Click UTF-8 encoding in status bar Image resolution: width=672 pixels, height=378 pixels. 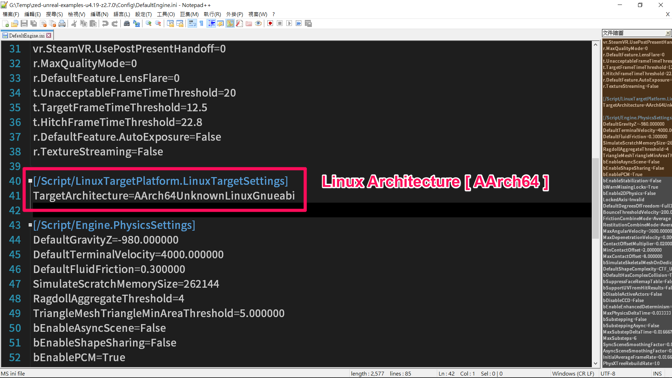608,373
